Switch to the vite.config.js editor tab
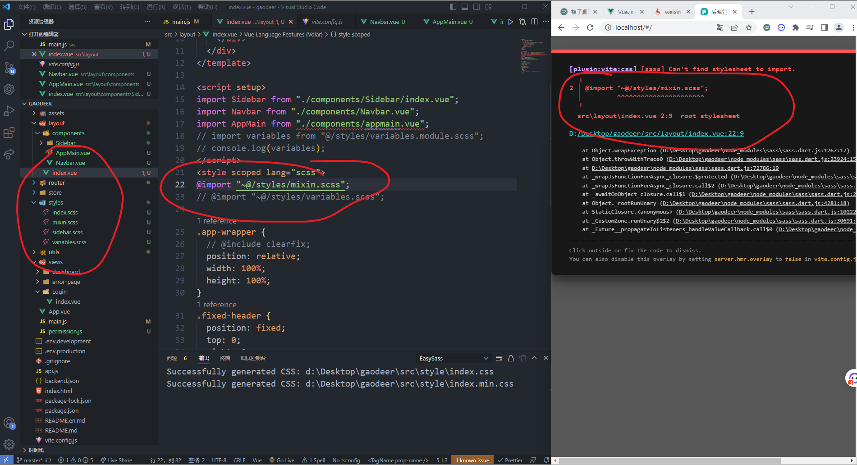 tap(327, 22)
